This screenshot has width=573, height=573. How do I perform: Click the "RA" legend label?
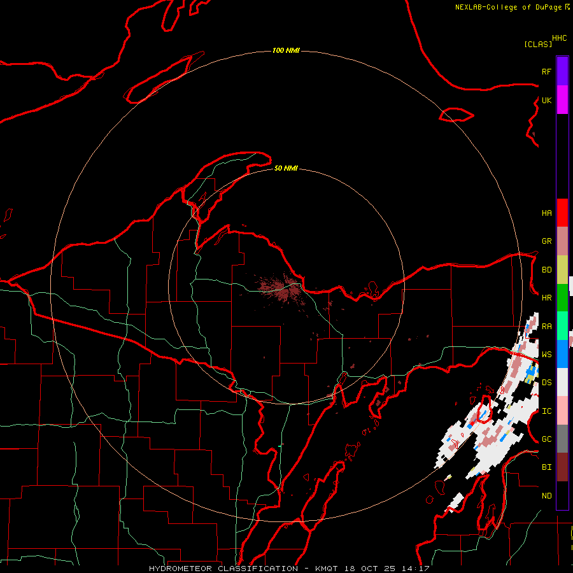pos(546,327)
